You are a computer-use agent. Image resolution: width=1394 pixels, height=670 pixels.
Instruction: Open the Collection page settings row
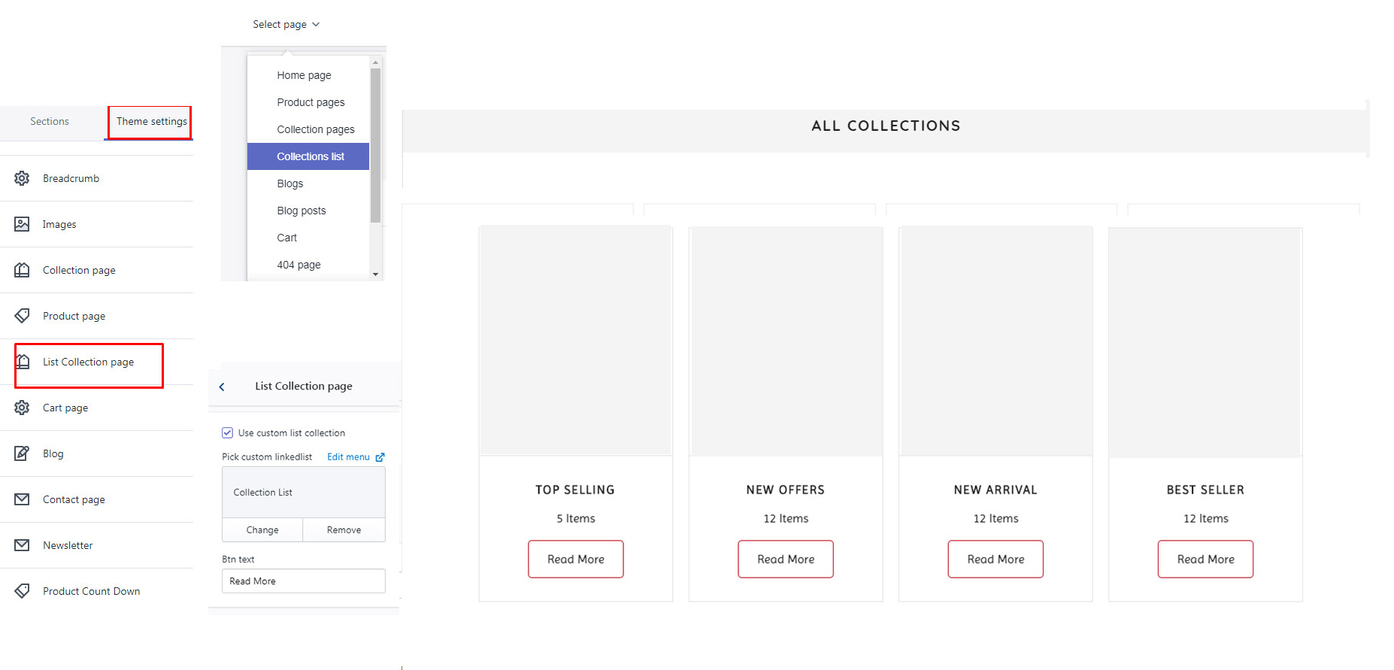(96, 270)
